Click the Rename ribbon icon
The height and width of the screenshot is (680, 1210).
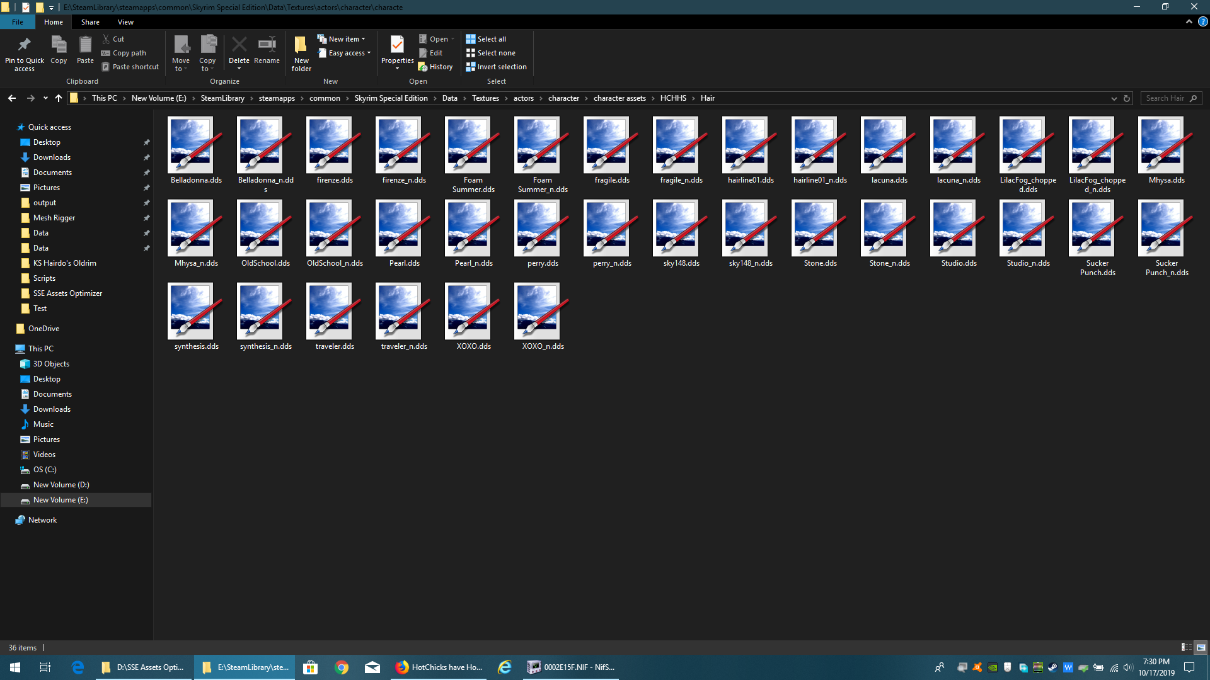pos(267,50)
